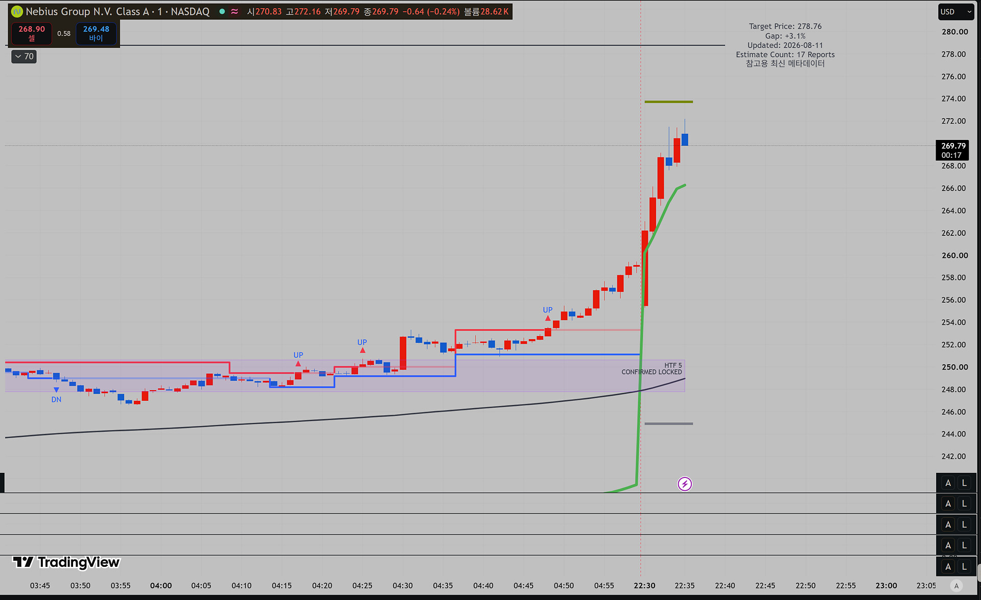This screenshot has width=981, height=600.
Task: Click the 269.48 buy (바이) button
Action: coord(96,33)
